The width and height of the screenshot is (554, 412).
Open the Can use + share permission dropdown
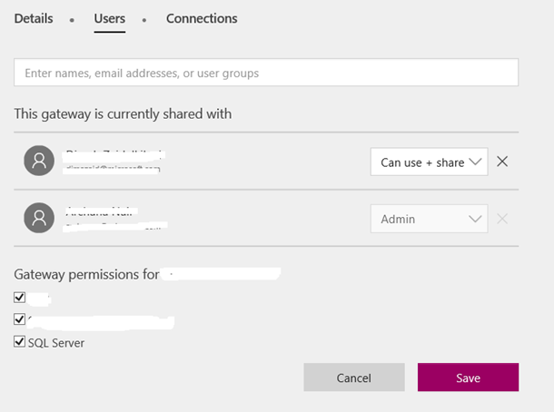pos(429,162)
